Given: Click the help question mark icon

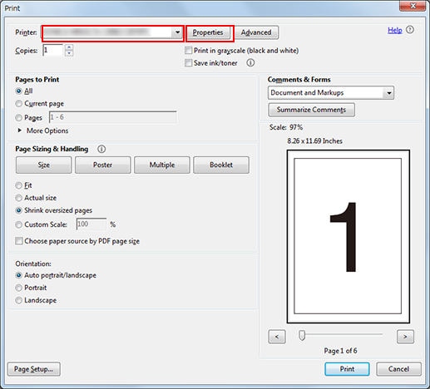Looking at the screenshot, I should pos(410,30).
